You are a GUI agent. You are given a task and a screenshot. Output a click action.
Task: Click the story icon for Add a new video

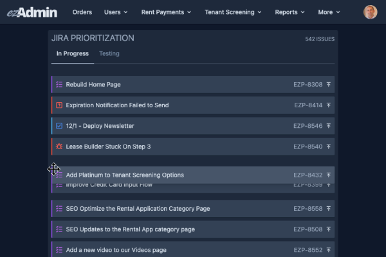click(x=59, y=250)
